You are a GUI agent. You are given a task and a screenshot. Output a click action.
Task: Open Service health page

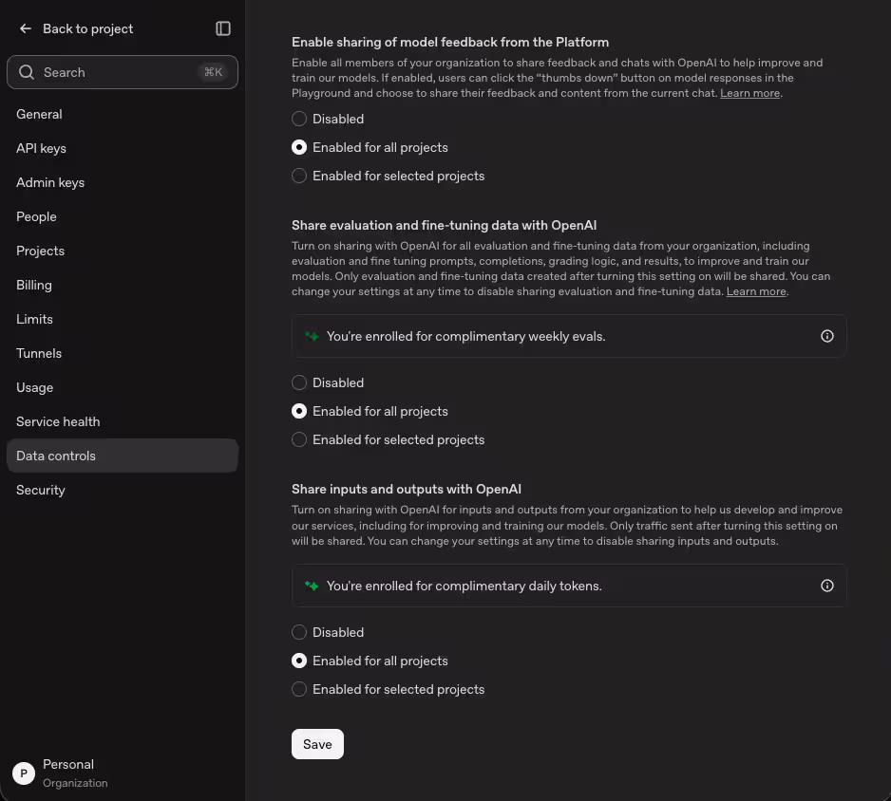(123, 421)
